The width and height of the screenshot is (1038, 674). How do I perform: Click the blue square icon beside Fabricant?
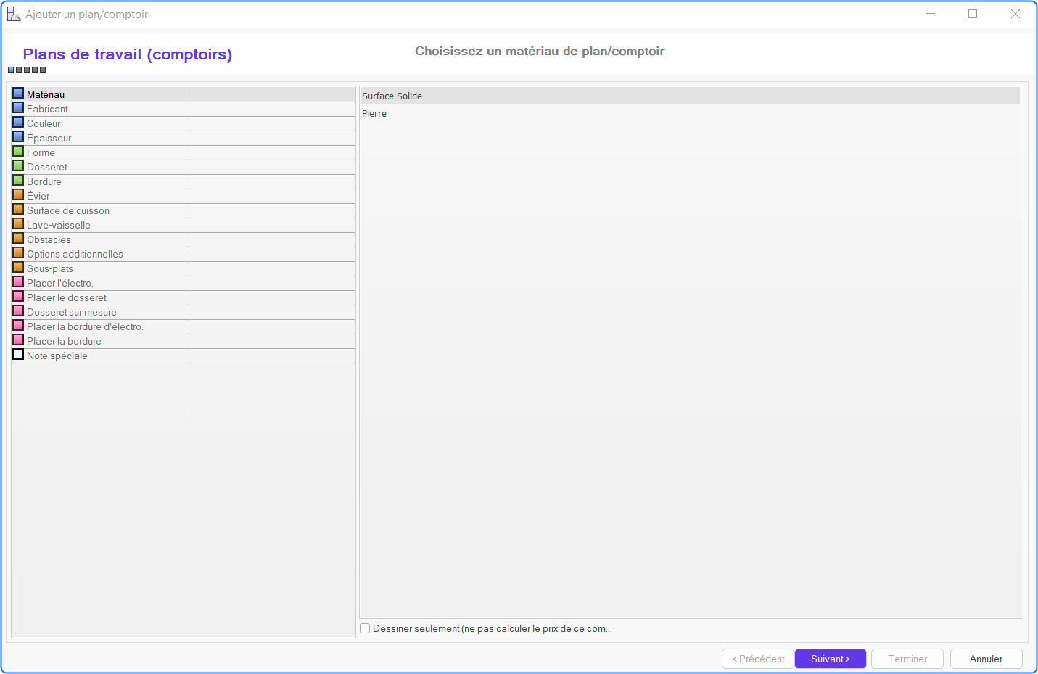click(18, 108)
